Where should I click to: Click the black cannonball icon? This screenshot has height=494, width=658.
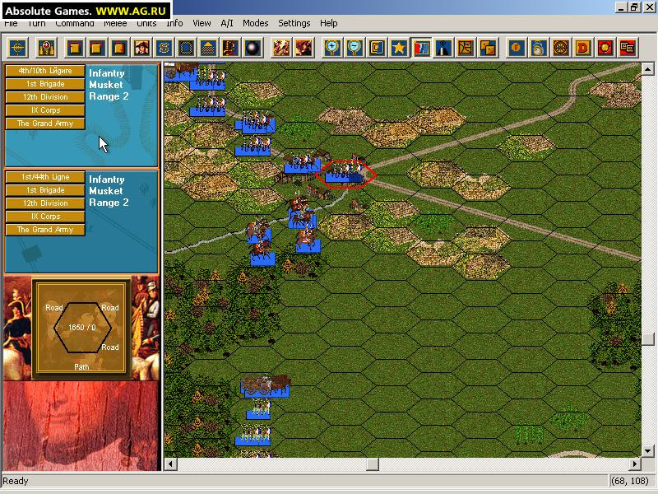(x=253, y=48)
